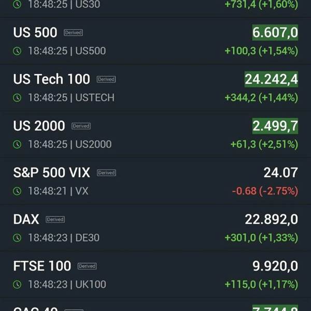Click the DAX price 22.892,0
The image size is (311, 311).
pos(271,219)
